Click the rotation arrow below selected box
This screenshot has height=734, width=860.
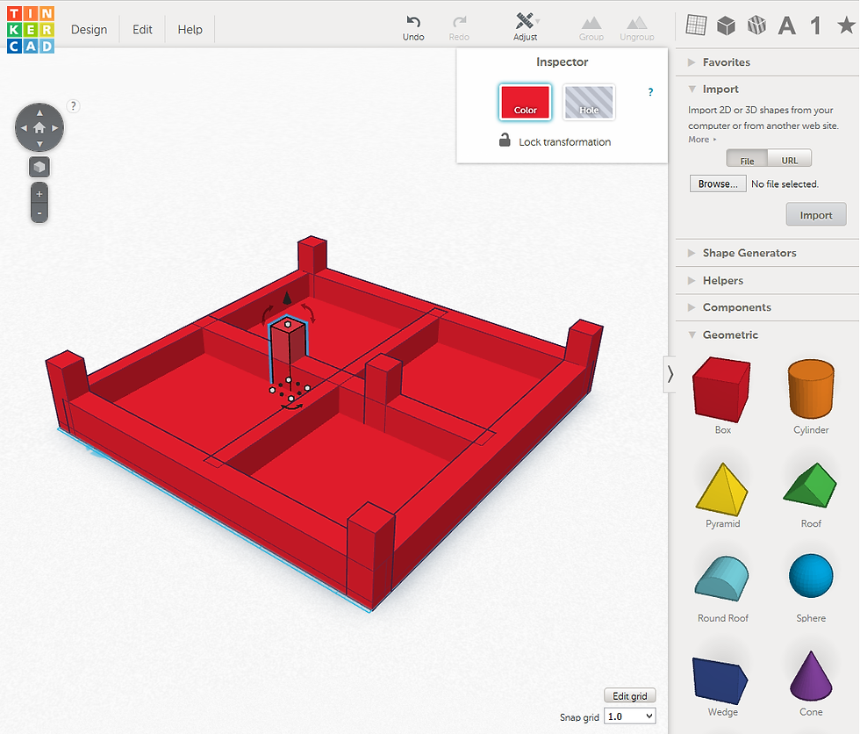pyautogui.click(x=291, y=407)
